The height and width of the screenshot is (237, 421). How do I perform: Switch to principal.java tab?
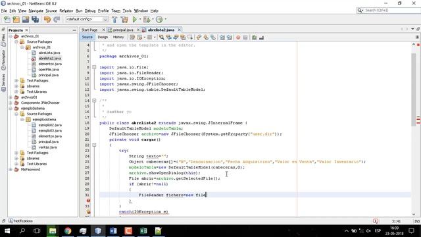pyautogui.click(x=123, y=30)
